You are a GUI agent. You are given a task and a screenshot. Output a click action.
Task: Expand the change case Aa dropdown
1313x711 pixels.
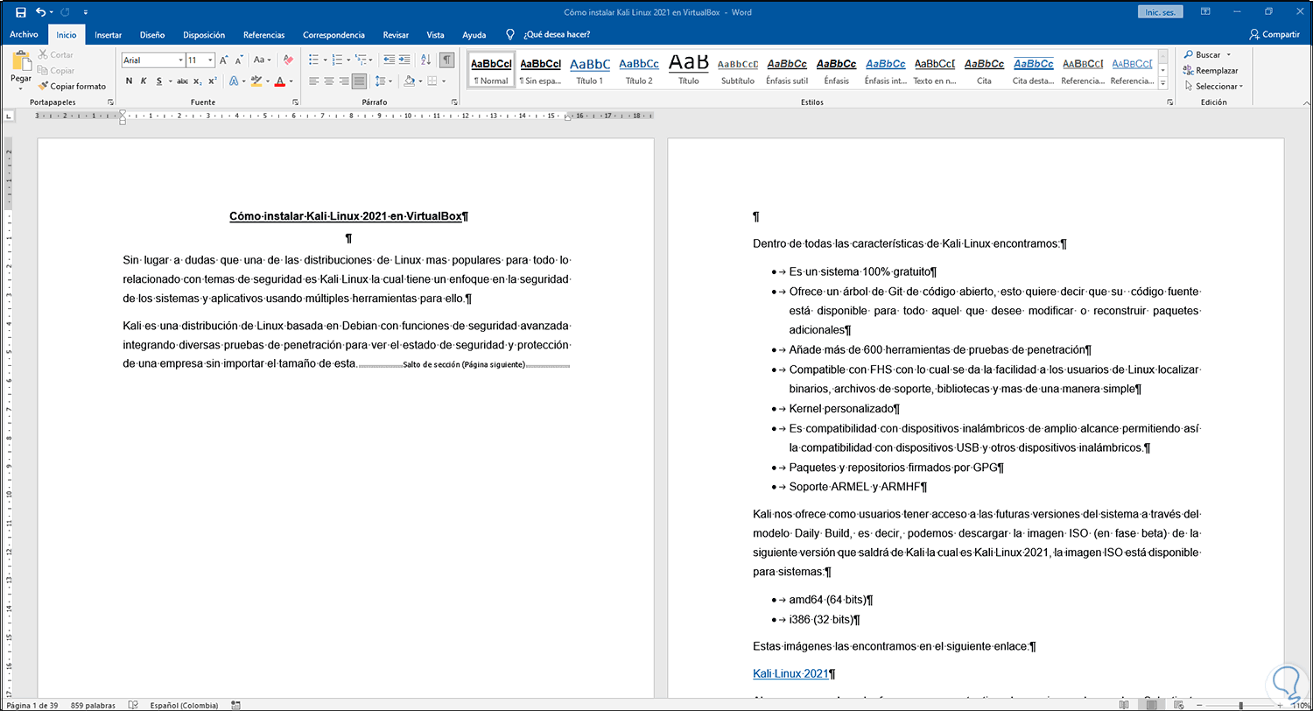point(262,60)
